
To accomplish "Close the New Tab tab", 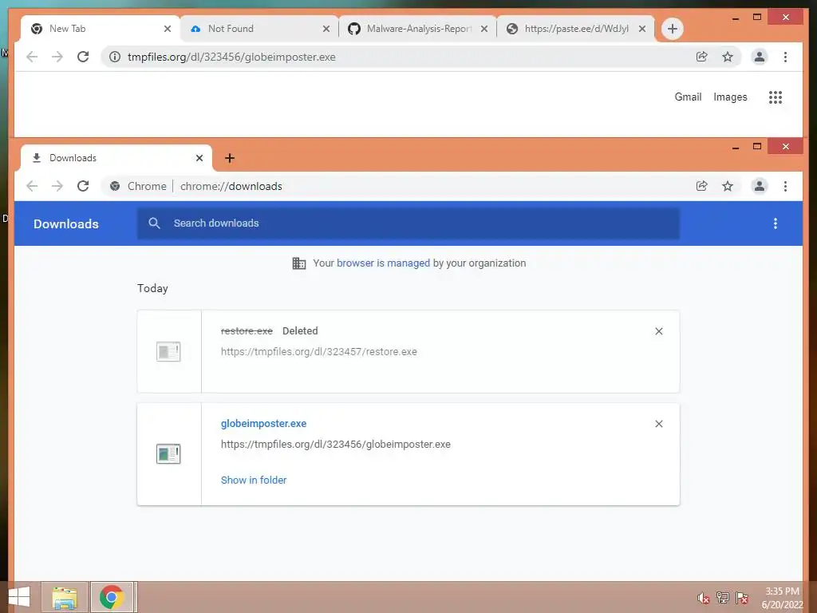I will coord(168,29).
